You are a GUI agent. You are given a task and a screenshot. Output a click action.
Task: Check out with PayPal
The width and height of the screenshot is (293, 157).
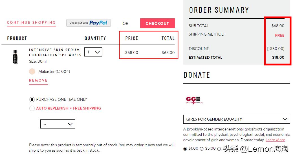89,23
